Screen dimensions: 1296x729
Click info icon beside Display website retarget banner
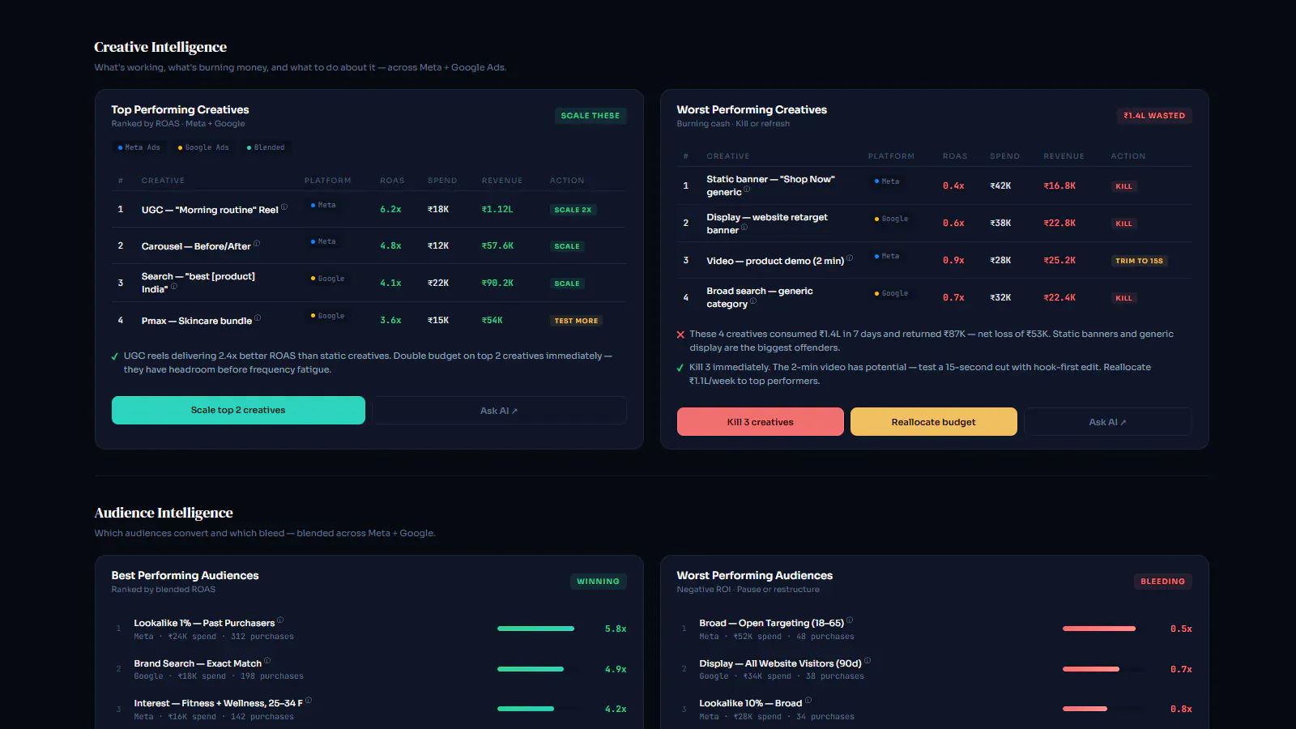point(744,228)
